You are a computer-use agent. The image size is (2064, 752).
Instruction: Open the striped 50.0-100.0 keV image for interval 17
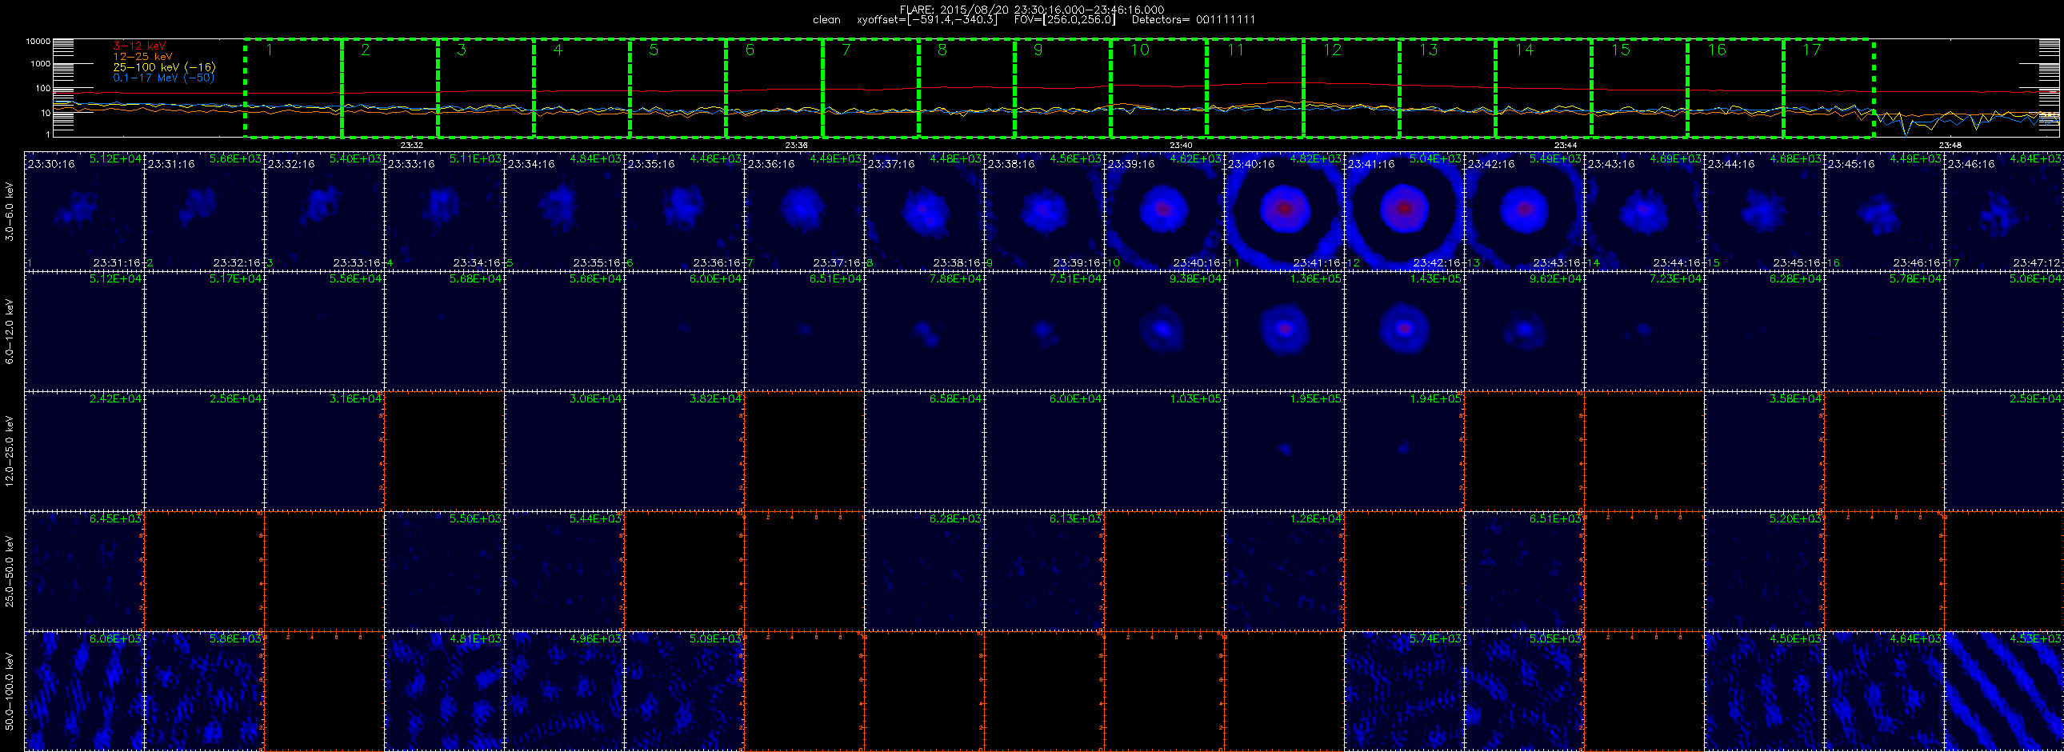coord(2004,690)
